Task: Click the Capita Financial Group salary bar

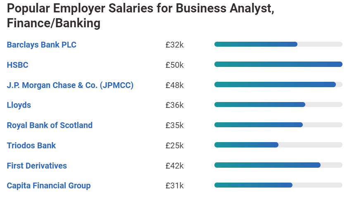Action: [x=278, y=185]
